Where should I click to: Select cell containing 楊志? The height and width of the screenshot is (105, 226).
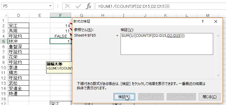click(19, 73)
